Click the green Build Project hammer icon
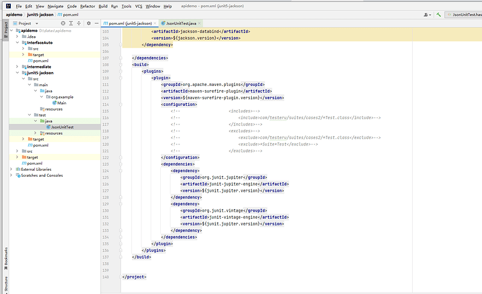Viewport: 482px width, 294px height. click(439, 14)
